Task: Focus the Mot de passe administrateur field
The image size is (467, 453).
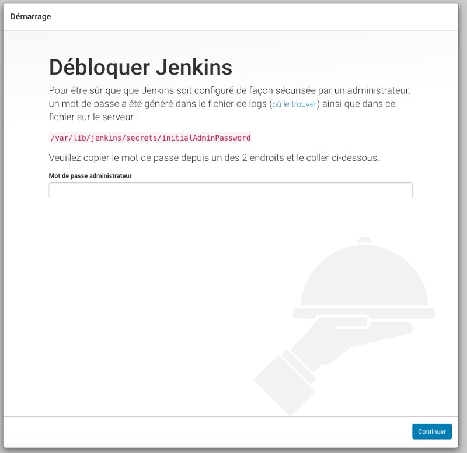Action: click(x=231, y=191)
